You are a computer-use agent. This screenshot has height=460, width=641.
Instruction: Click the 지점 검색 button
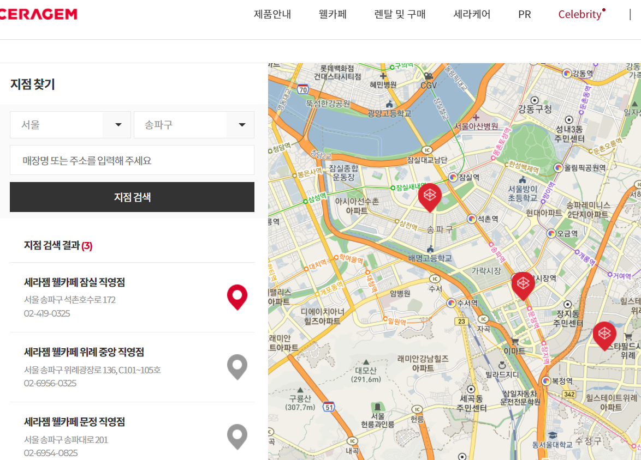click(132, 197)
